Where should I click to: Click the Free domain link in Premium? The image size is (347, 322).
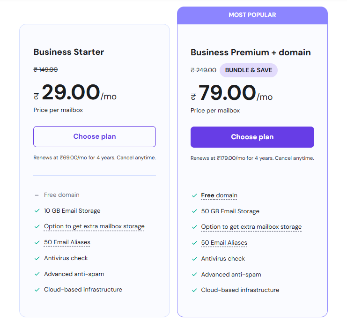tap(219, 195)
